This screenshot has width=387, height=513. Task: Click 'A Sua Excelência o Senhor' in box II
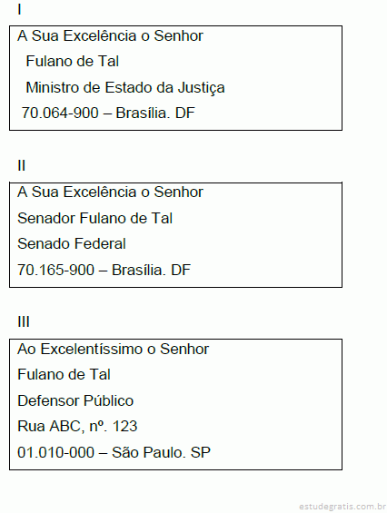coord(110,192)
